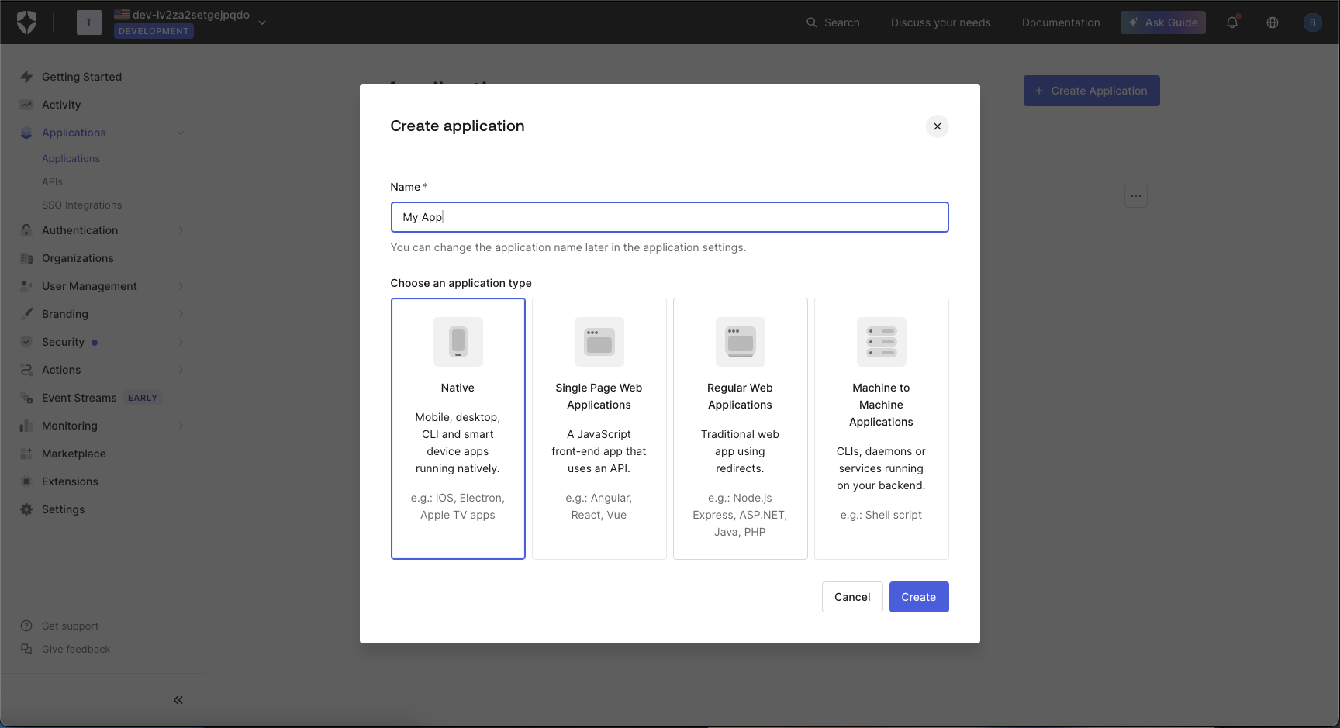
Task: Click the Create button
Action: (919, 597)
